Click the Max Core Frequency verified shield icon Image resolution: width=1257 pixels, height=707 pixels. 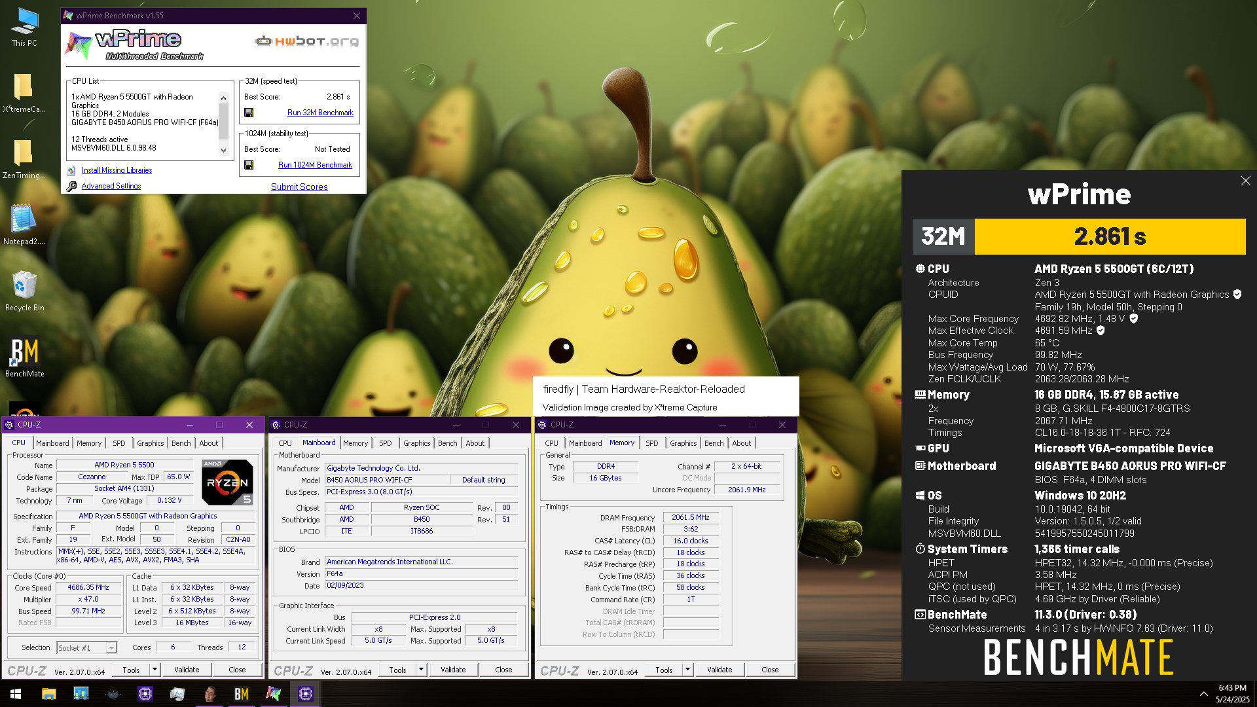click(1134, 319)
